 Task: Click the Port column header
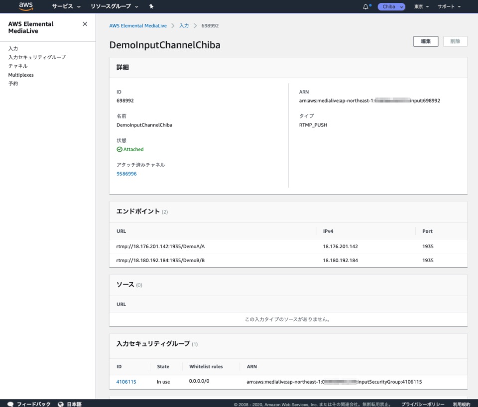pyautogui.click(x=427, y=231)
